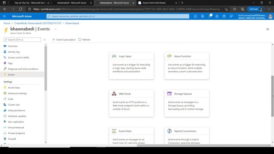Open the Help question mark icon

(224, 16)
